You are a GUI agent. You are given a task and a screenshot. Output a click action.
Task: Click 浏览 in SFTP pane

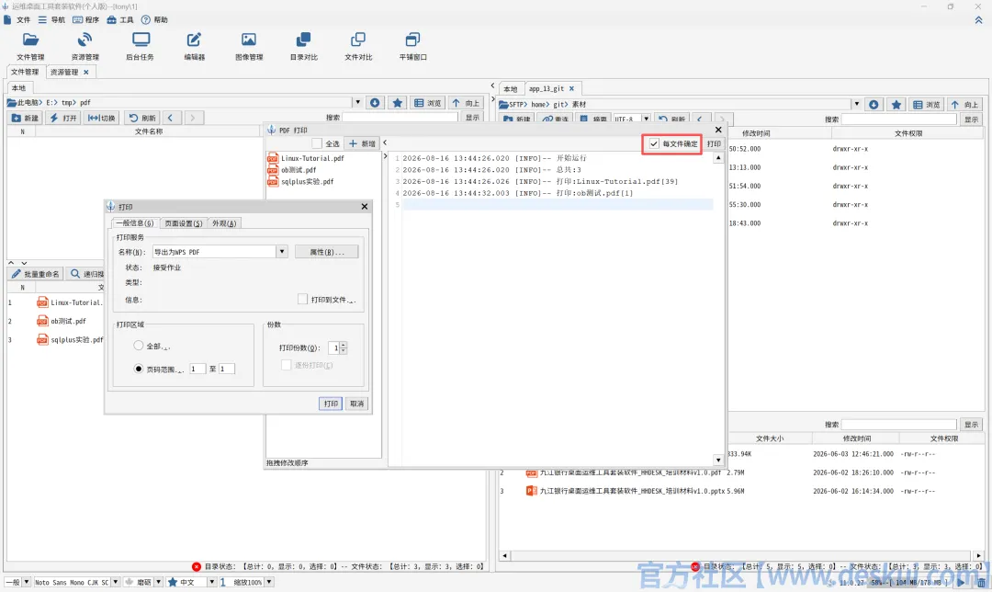(927, 105)
